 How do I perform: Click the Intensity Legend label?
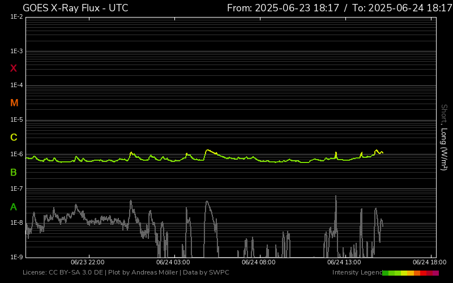tap(357, 273)
